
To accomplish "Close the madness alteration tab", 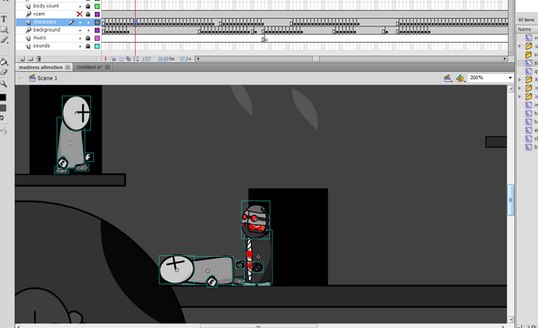I will point(68,67).
